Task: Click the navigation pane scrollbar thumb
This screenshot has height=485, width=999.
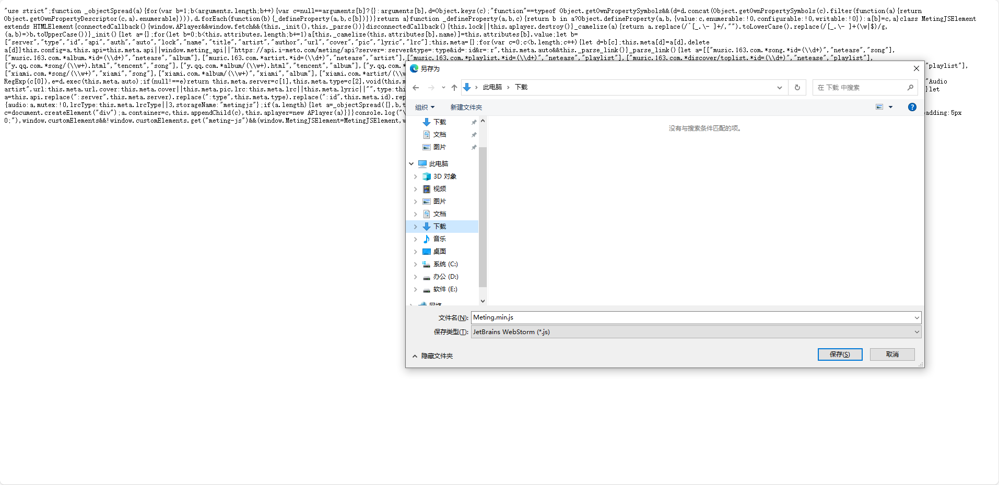Action: [x=483, y=217]
